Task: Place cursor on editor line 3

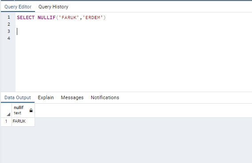Action: pyautogui.click(x=133, y=31)
